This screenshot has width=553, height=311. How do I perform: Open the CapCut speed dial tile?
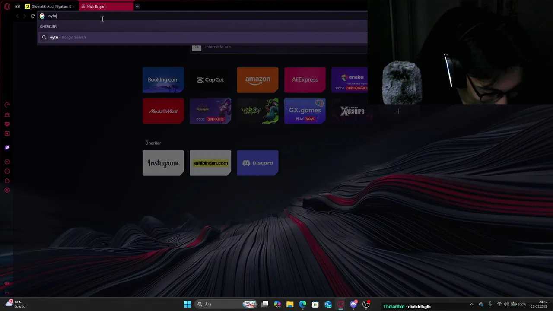(x=210, y=80)
